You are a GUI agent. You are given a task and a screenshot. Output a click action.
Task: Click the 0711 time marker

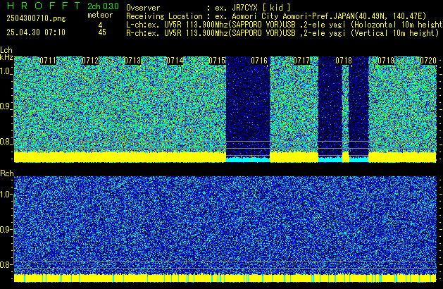48,61
